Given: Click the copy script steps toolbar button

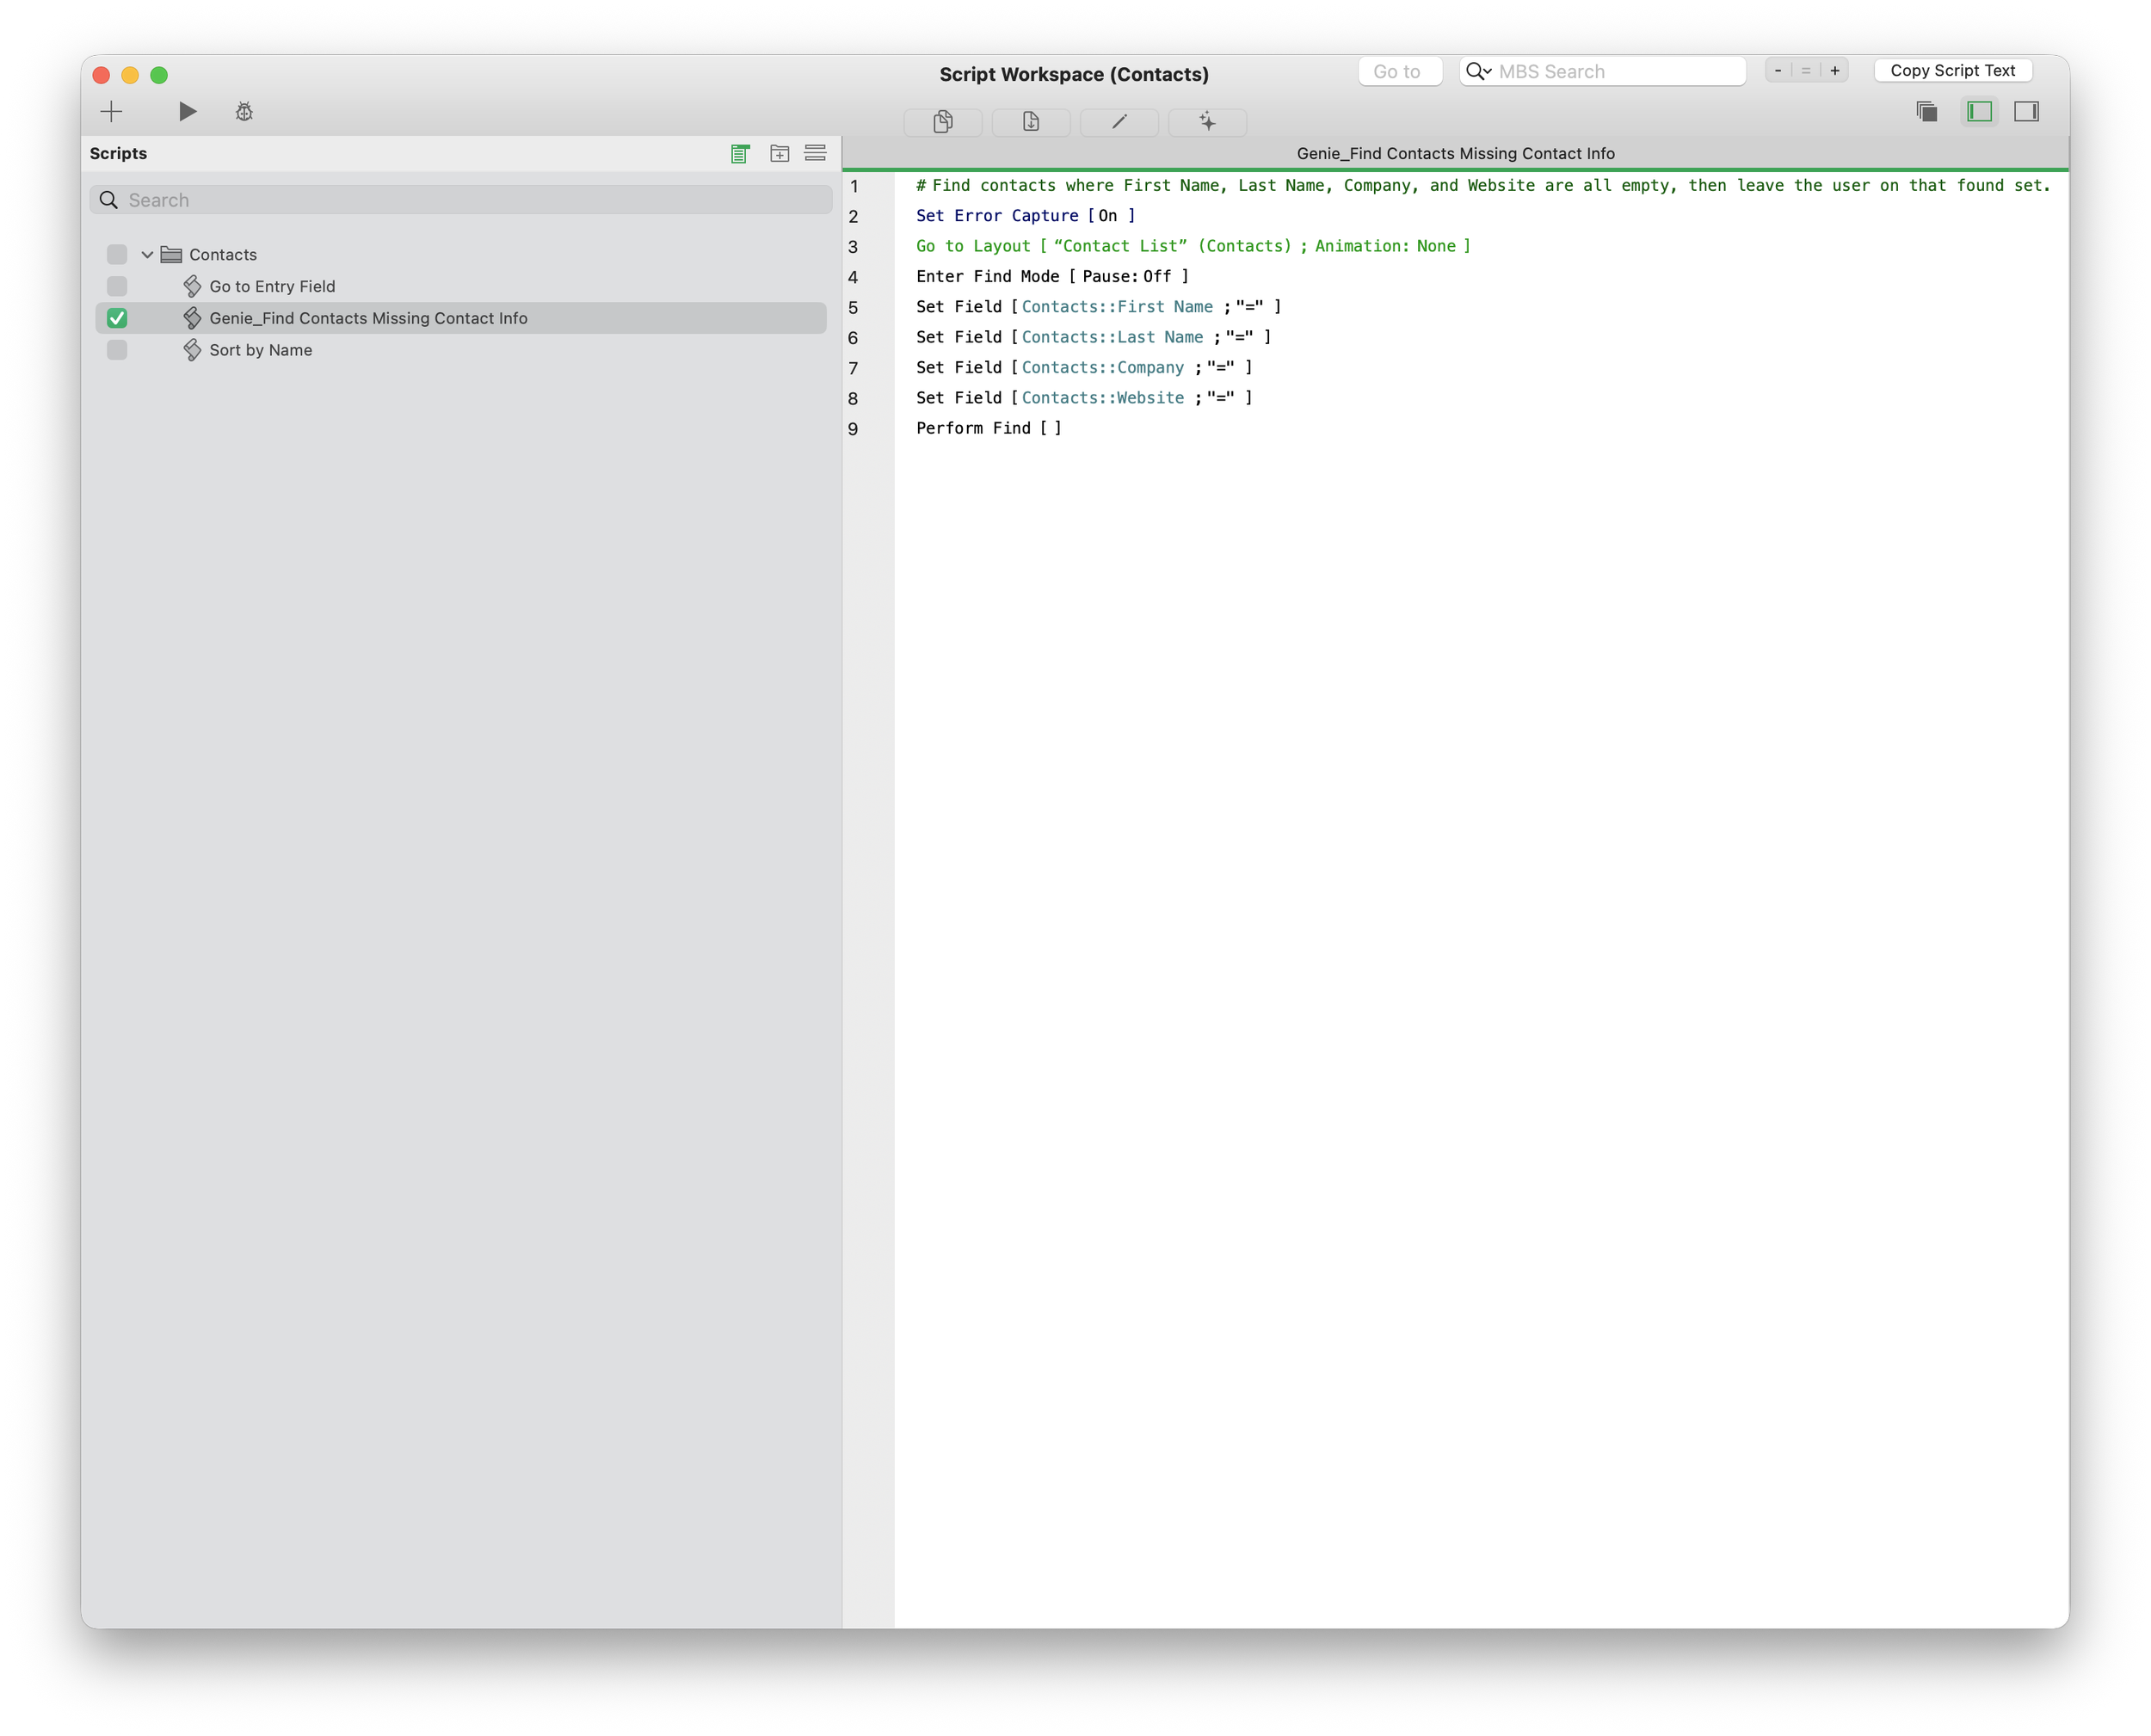Looking at the screenshot, I should 943,122.
